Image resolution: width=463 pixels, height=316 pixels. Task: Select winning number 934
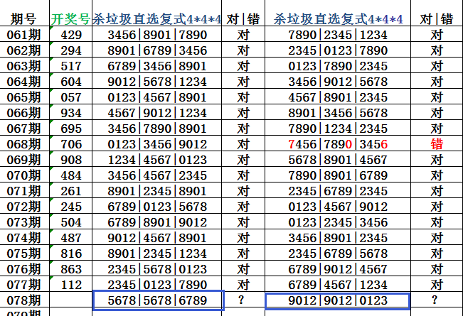[71, 112]
